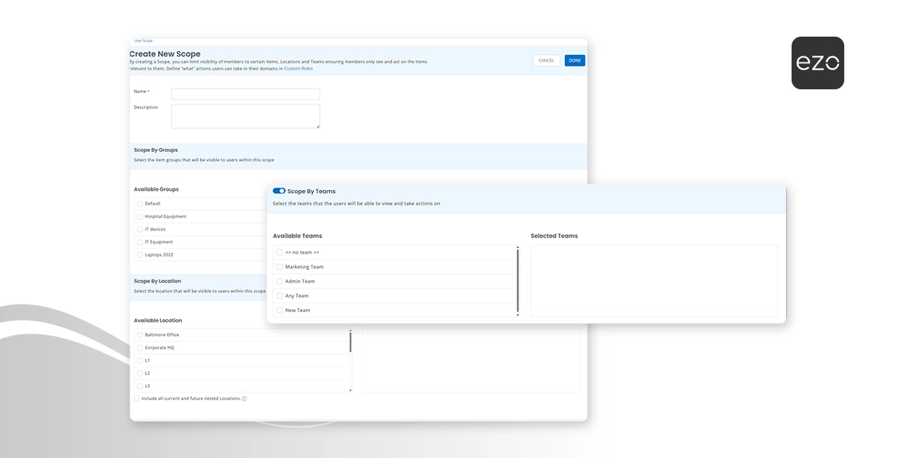Enable include all current and future nested Locations
The height and width of the screenshot is (458, 916).
click(x=137, y=398)
